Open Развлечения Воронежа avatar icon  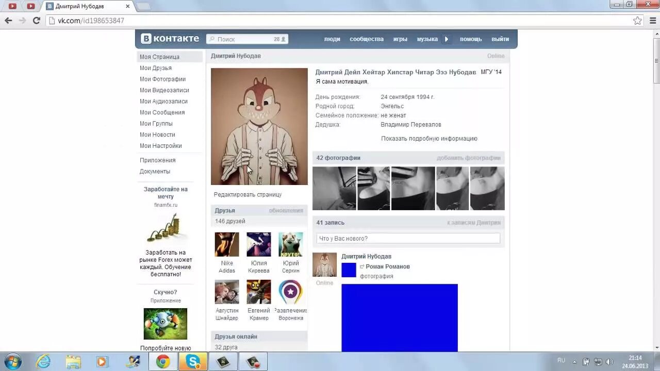click(291, 292)
